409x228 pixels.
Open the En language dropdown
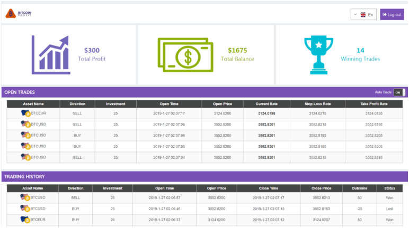[363, 15]
